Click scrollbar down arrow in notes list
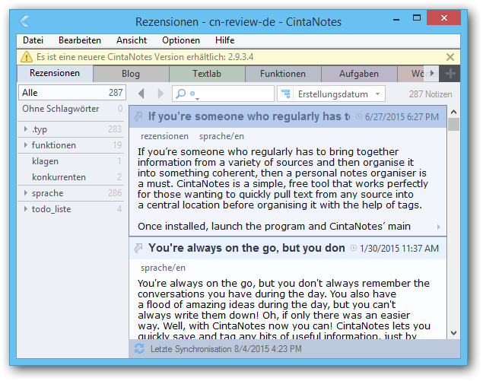The height and width of the screenshot is (381, 483). (453, 333)
